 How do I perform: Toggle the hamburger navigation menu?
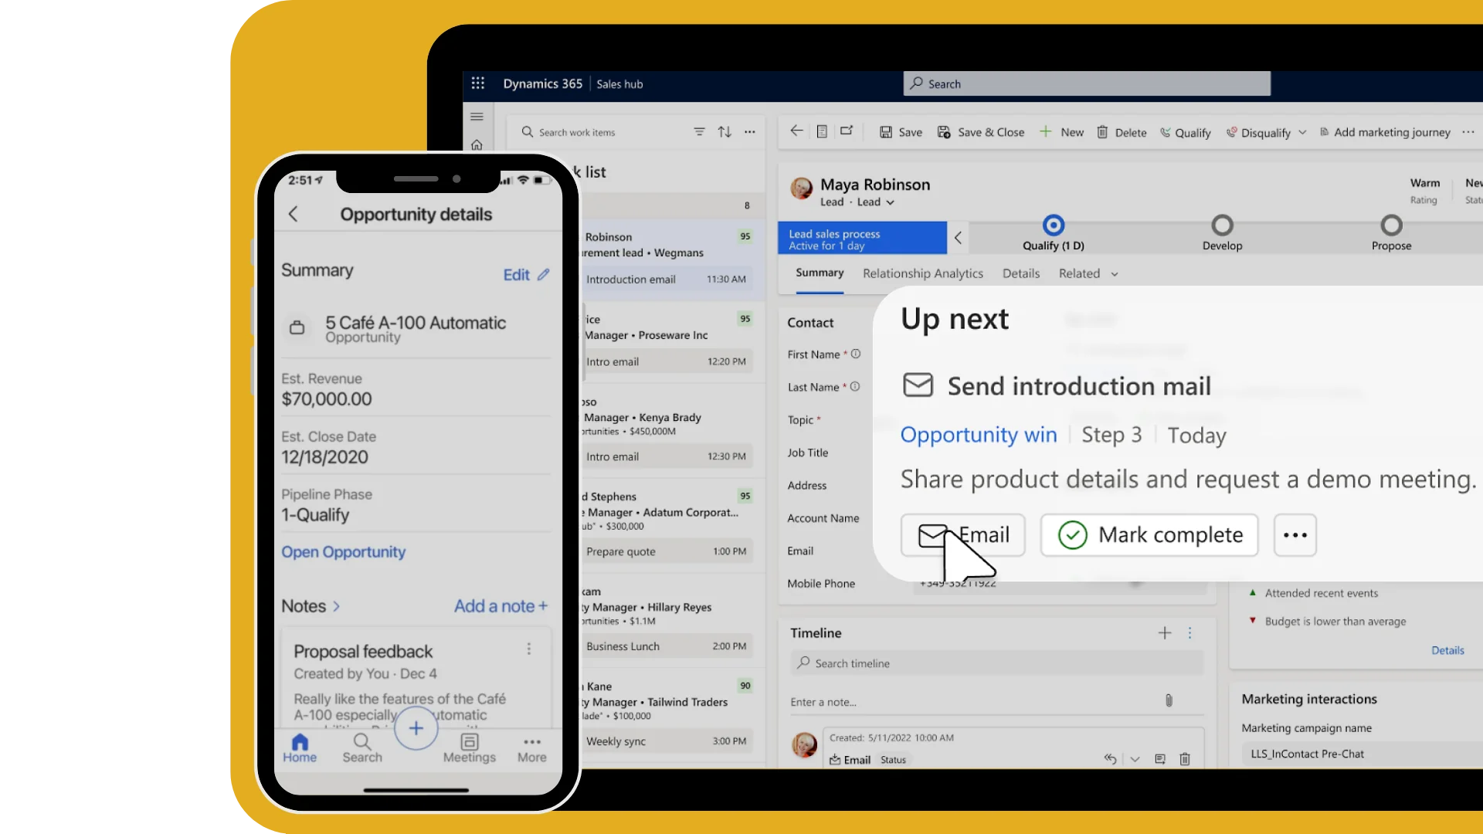click(477, 117)
